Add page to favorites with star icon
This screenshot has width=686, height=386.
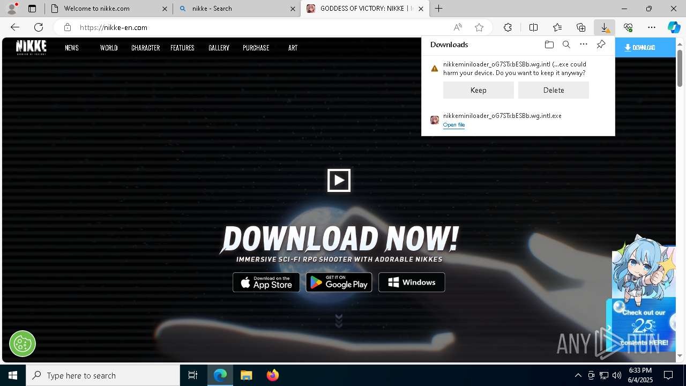[x=479, y=27]
